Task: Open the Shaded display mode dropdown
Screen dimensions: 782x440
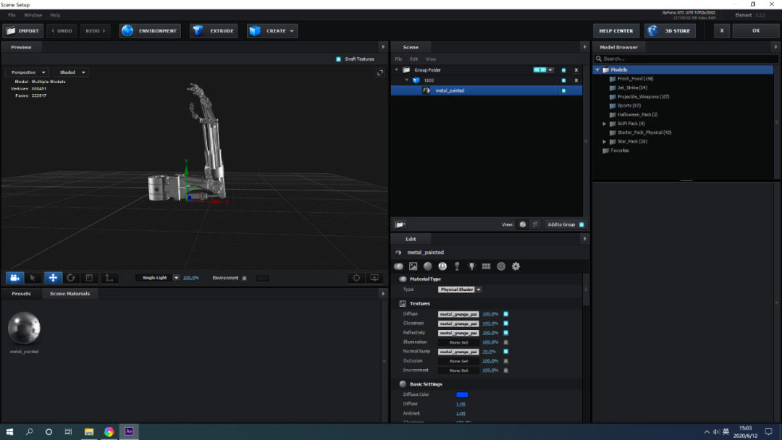Action: pyautogui.click(x=71, y=72)
